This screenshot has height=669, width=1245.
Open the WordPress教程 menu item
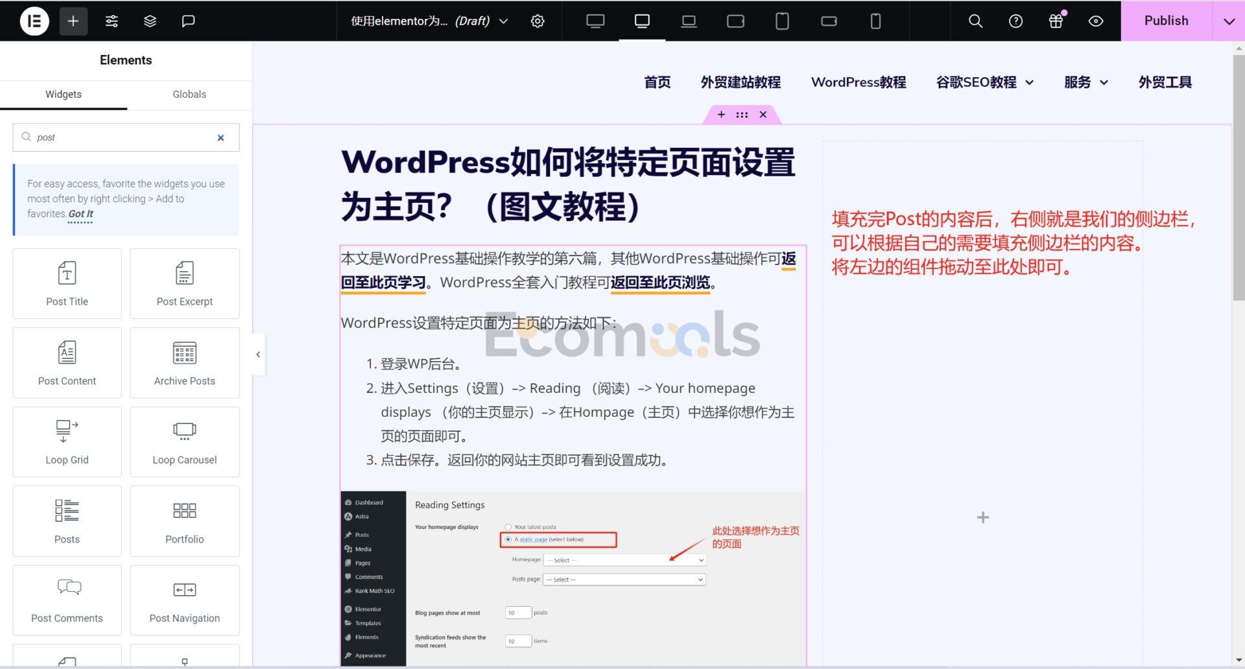[x=859, y=82]
